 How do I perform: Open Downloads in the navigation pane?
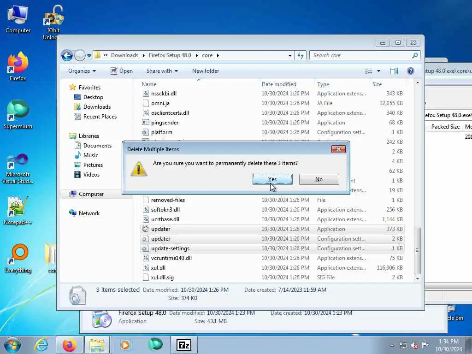click(97, 107)
